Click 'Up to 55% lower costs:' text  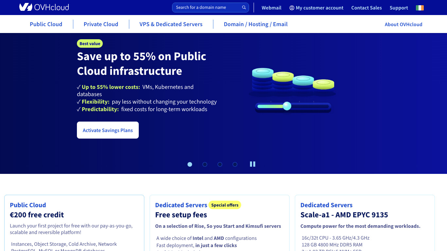[x=111, y=87]
